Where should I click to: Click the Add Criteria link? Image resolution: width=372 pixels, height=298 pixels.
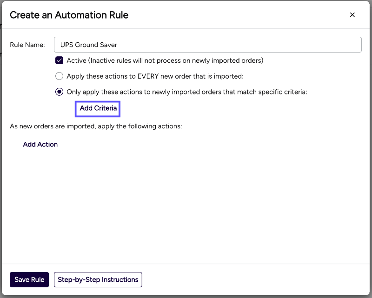(x=98, y=108)
